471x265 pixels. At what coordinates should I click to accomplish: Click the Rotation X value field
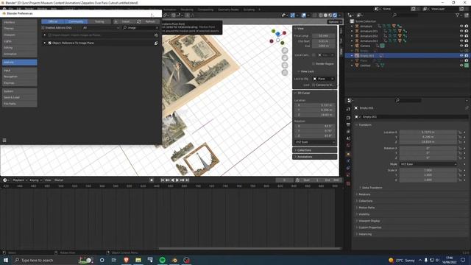428,148
